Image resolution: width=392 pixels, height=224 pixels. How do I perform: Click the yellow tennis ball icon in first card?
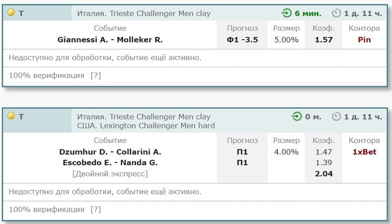pos(11,12)
